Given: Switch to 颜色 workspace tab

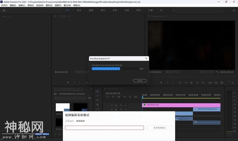Looking at the screenshot, I should pos(103,10).
